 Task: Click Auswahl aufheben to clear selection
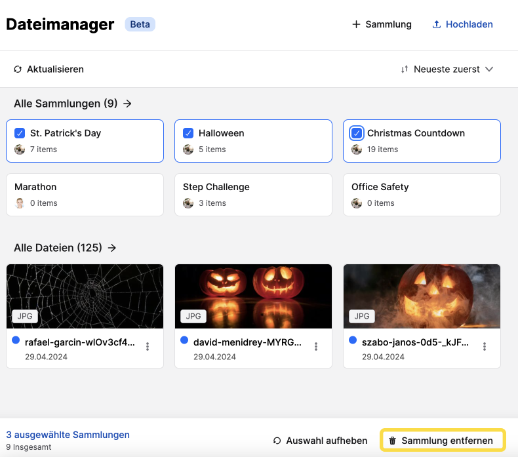click(320, 441)
